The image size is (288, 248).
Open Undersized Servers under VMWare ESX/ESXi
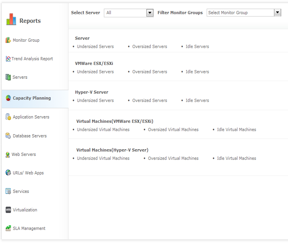click(95, 72)
